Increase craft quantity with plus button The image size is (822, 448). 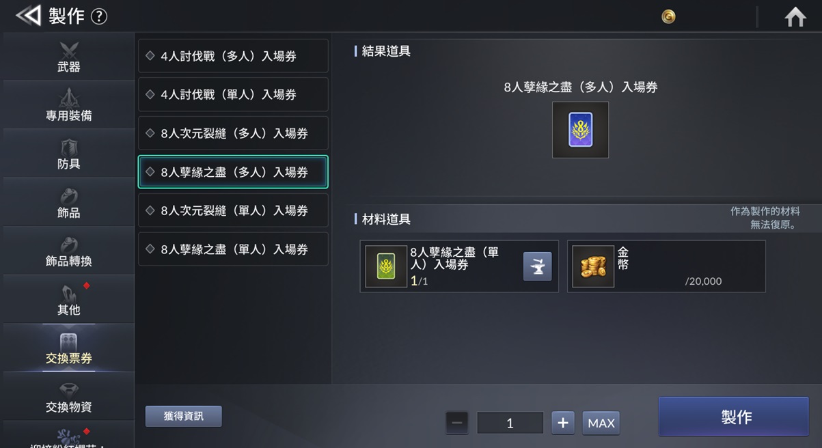(x=562, y=423)
